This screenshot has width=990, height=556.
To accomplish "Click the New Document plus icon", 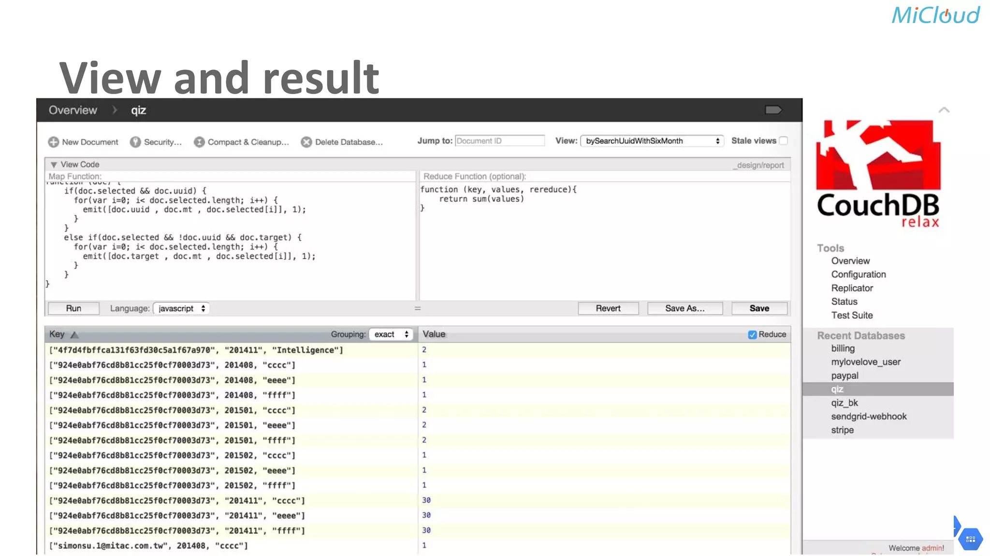I will tap(53, 142).
